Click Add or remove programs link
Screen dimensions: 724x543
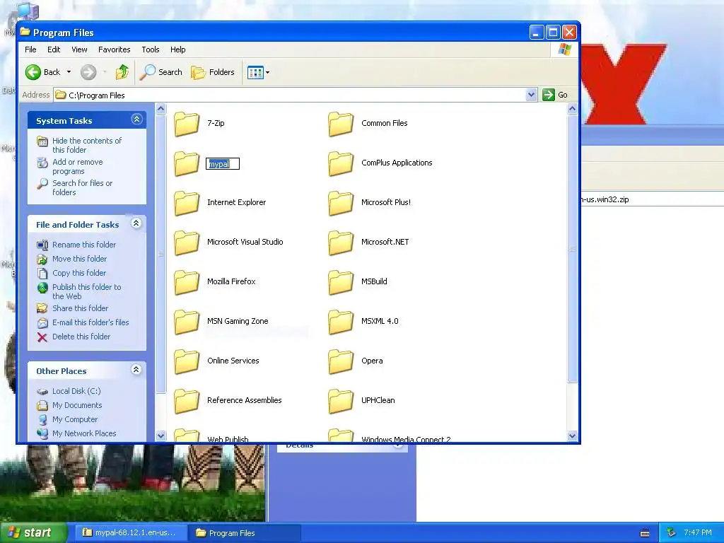pos(77,166)
